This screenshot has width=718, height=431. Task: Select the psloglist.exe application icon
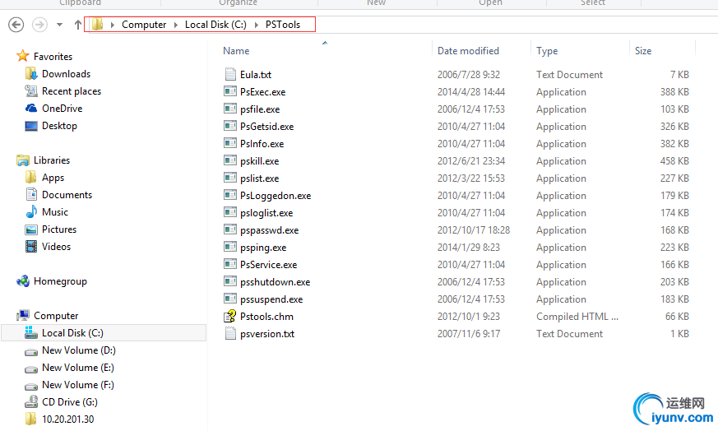click(230, 212)
